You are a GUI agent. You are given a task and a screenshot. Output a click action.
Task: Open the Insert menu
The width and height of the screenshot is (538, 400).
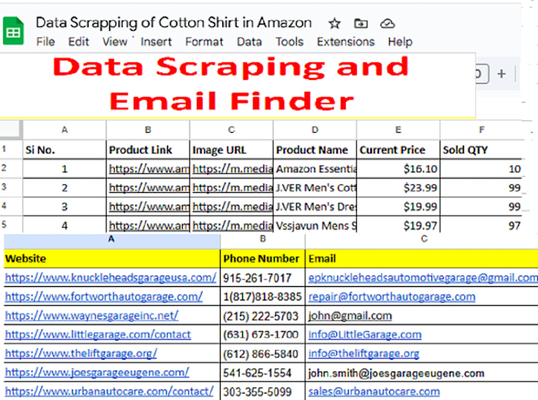pos(156,42)
